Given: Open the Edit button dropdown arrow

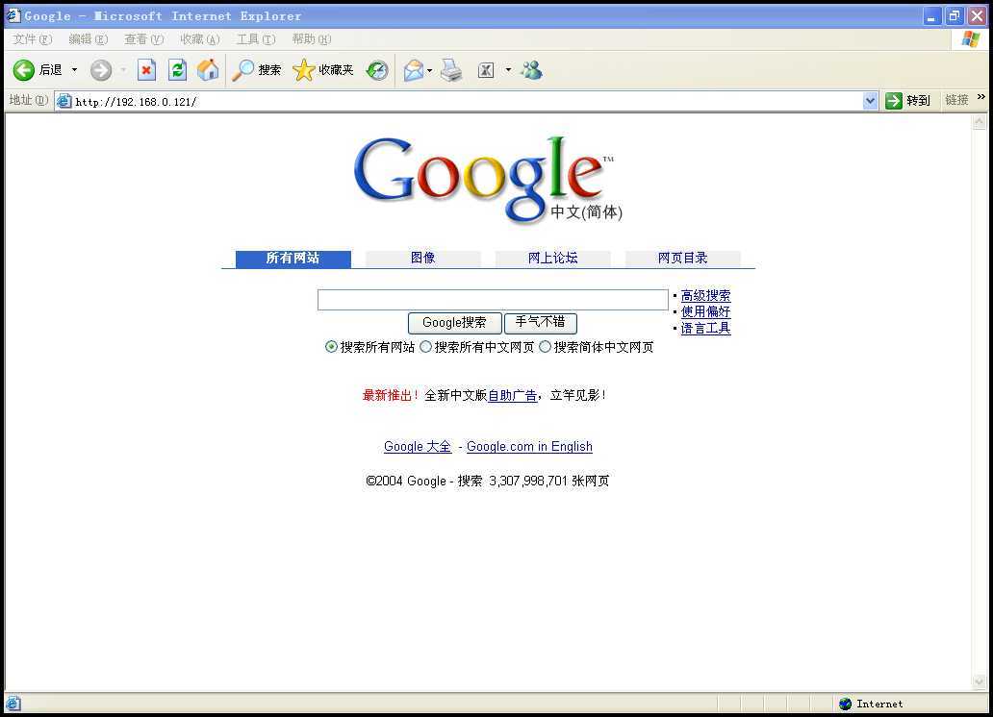Looking at the screenshot, I should (508, 69).
